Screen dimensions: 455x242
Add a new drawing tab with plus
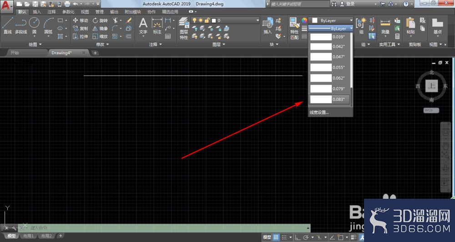click(95, 52)
